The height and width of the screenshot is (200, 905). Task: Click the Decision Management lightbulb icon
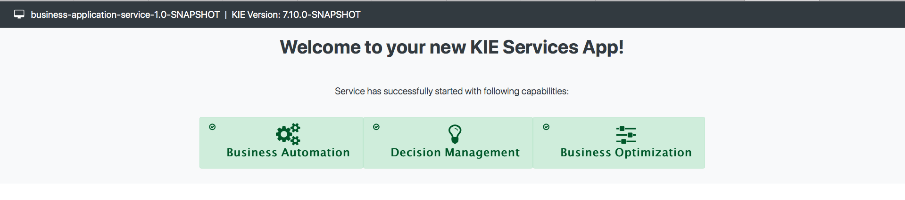click(455, 134)
